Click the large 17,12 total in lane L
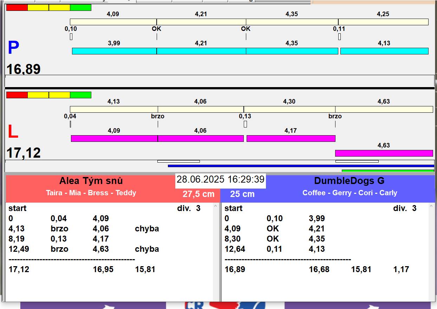The width and height of the screenshot is (437, 309). point(24,153)
